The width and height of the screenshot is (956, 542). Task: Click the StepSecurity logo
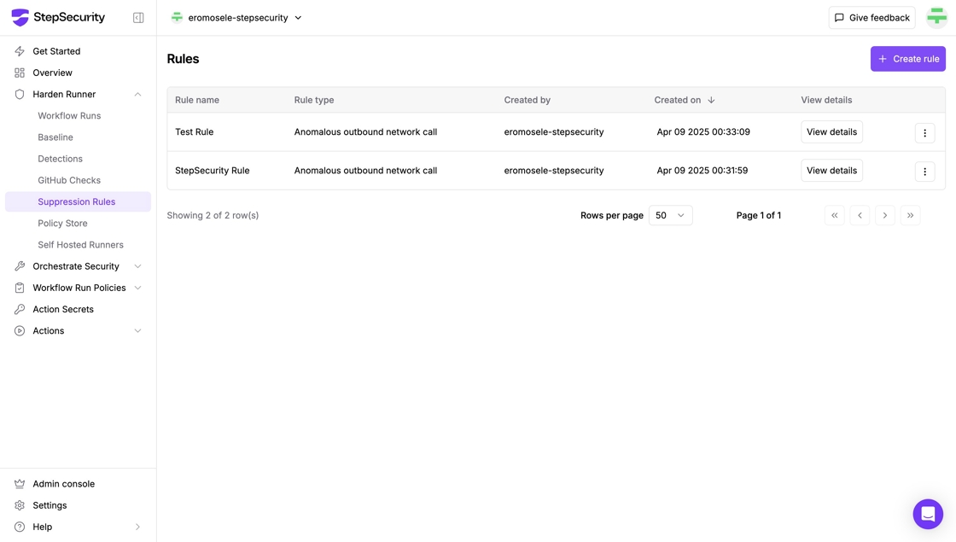pos(58,17)
